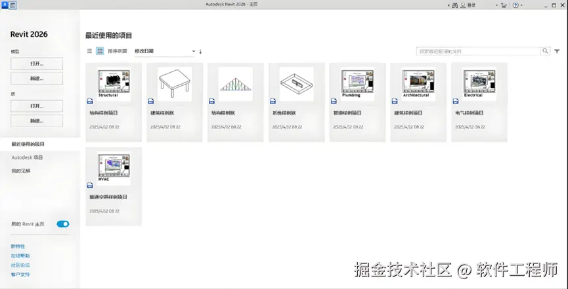Viewport: 568px width, 289px height.
Task: Open the 社区论坛 link
Action: [x=20, y=265]
